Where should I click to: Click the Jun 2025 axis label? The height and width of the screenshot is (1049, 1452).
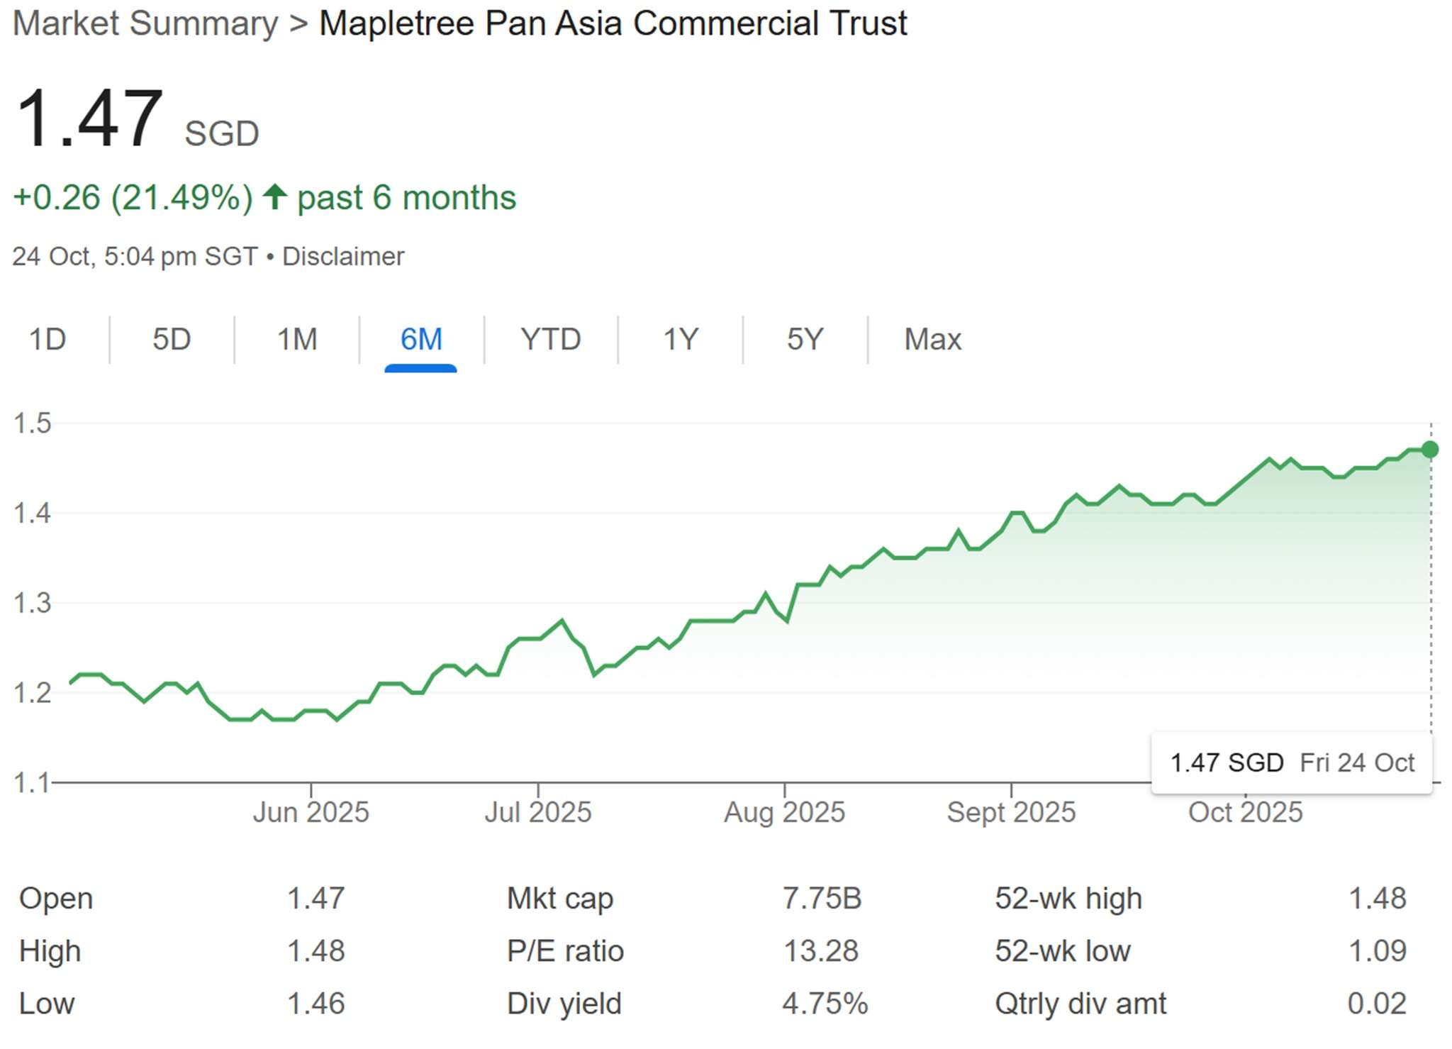(311, 812)
